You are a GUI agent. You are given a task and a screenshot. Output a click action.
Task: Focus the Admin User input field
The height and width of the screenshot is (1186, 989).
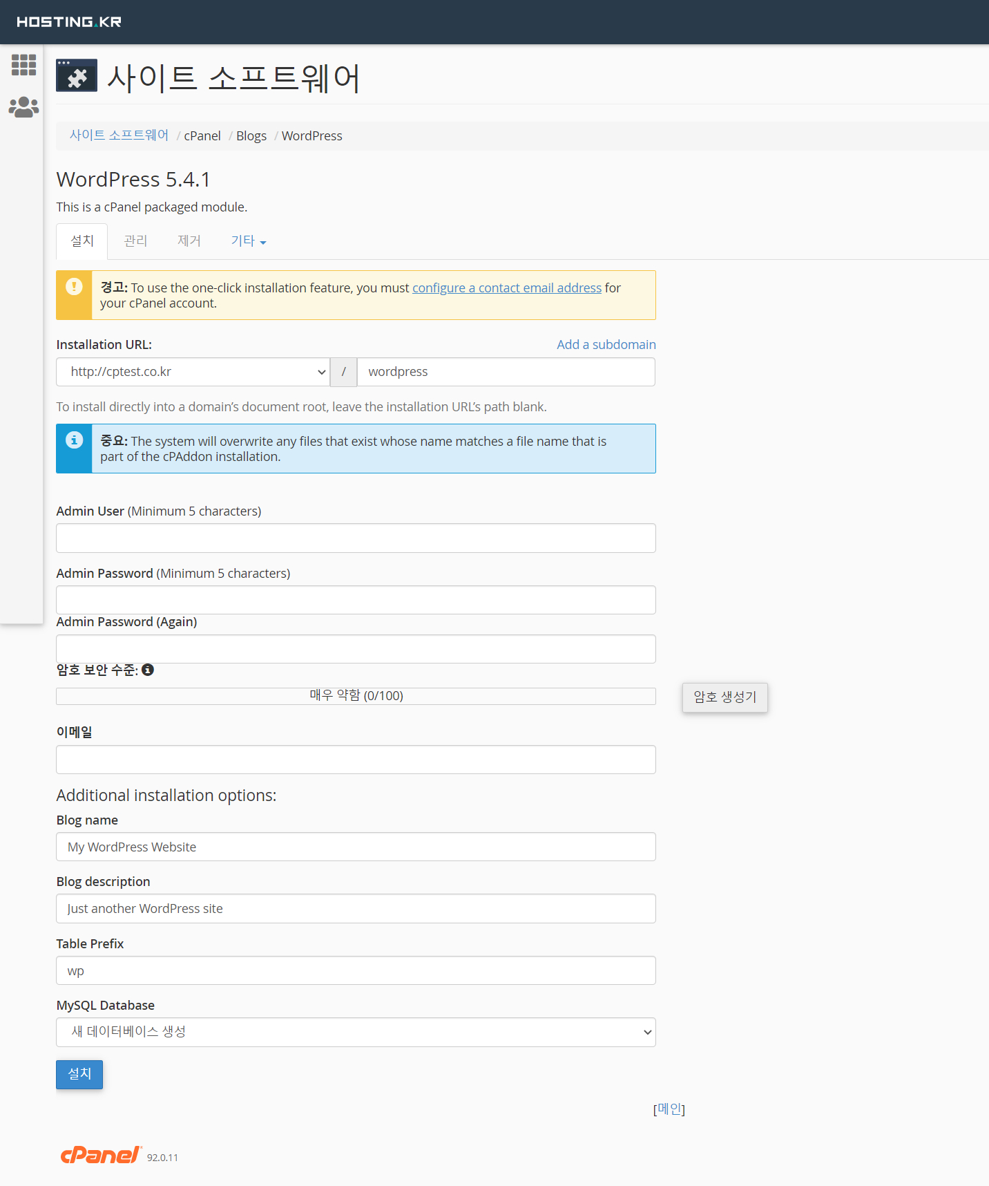[x=356, y=538]
